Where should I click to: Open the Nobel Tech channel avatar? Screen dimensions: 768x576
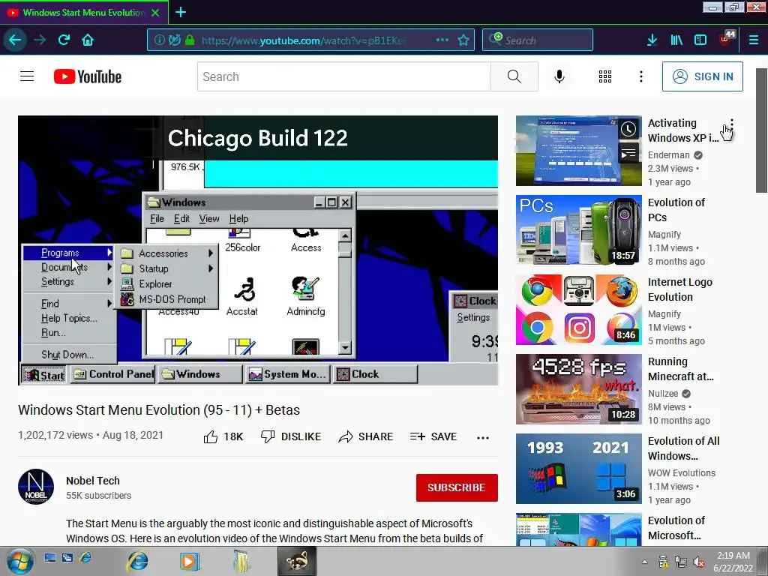[x=36, y=487]
